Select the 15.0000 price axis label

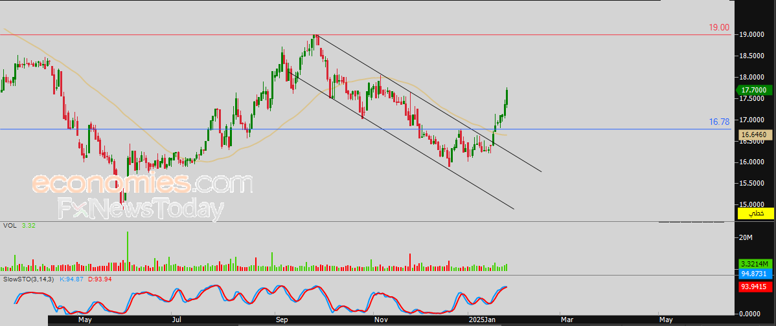pyautogui.click(x=752, y=204)
